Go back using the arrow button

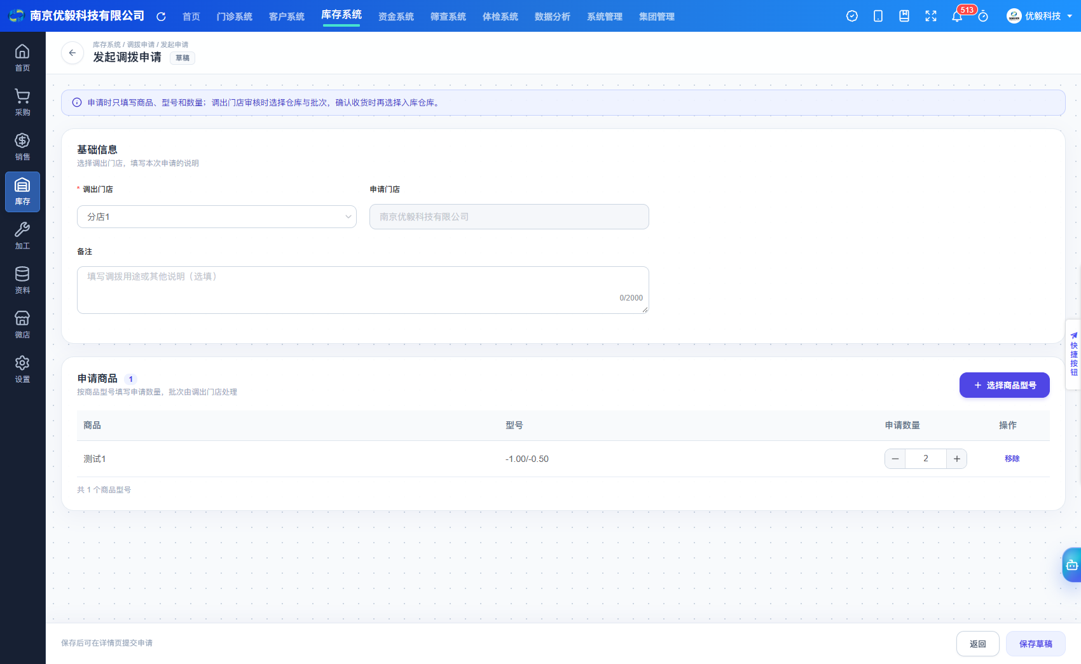[72, 53]
